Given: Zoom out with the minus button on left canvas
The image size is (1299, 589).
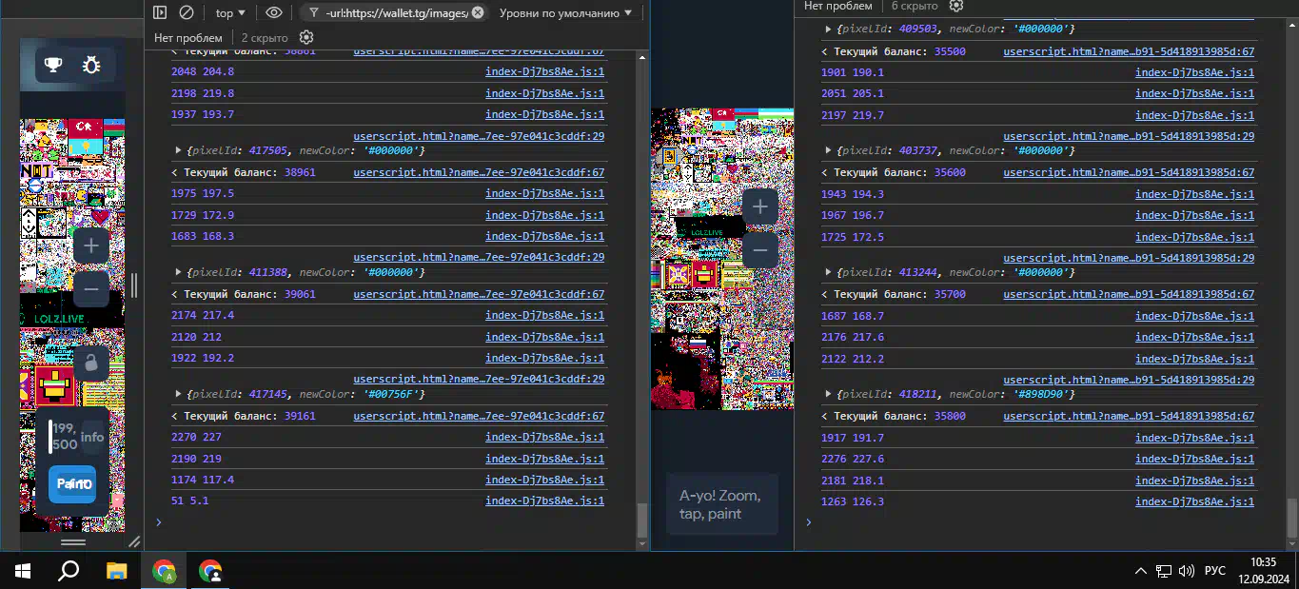Looking at the screenshot, I should coord(91,287).
